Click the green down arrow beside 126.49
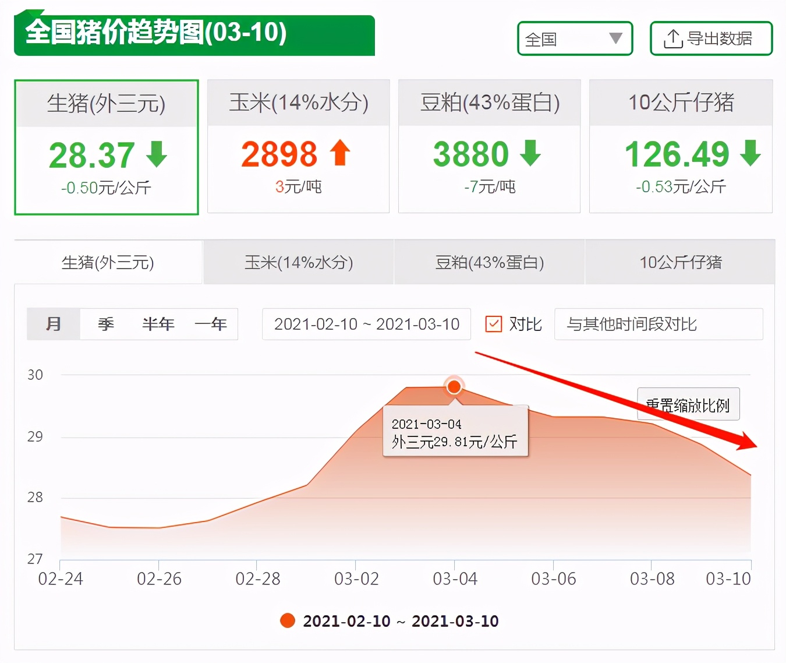Image resolution: width=786 pixels, height=663 pixels. [750, 153]
